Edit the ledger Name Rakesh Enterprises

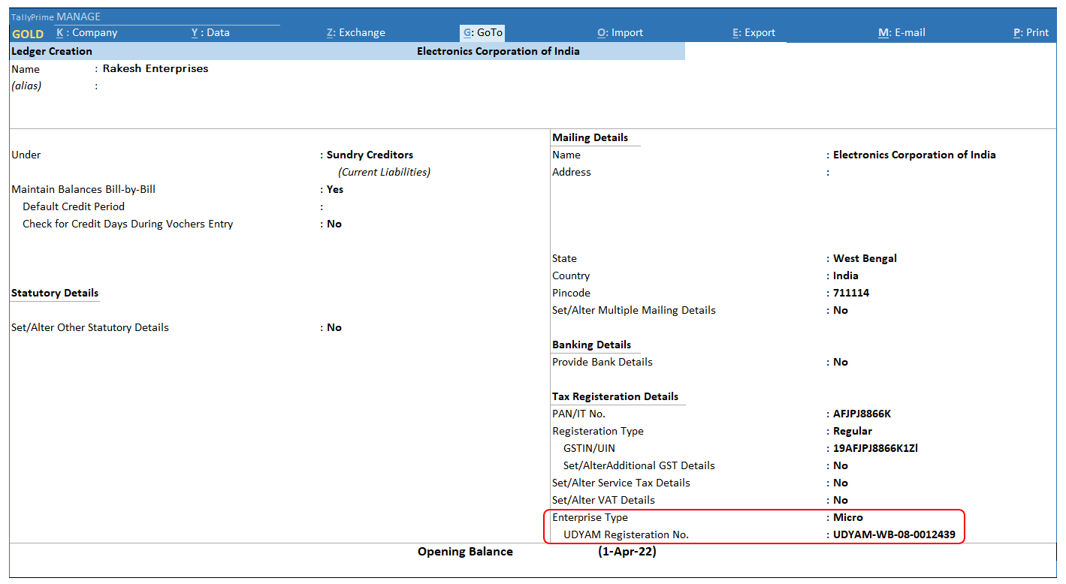pyautogui.click(x=156, y=69)
